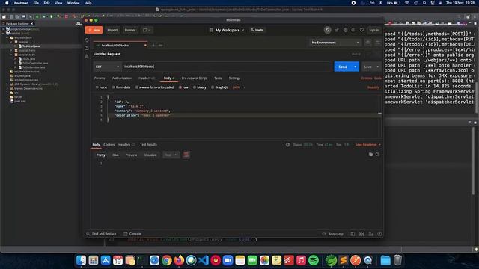Switch to the Authorization tab
Image resolution: width=479 pixels, height=269 pixels.
click(x=121, y=78)
